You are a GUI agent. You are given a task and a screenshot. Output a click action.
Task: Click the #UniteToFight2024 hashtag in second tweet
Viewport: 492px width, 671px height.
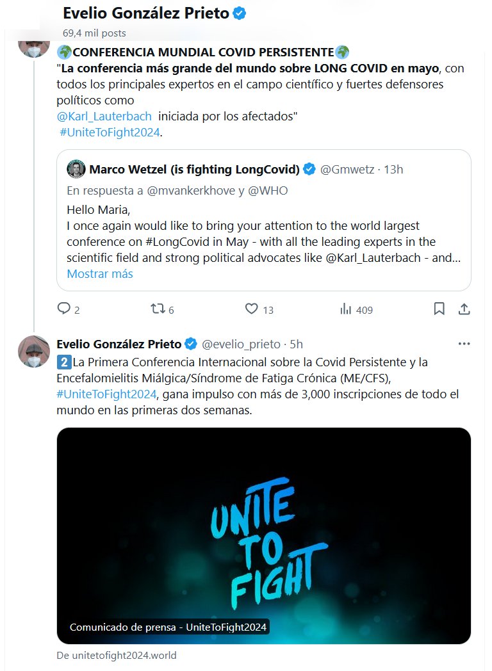pyautogui.click(x=104, y=394)
